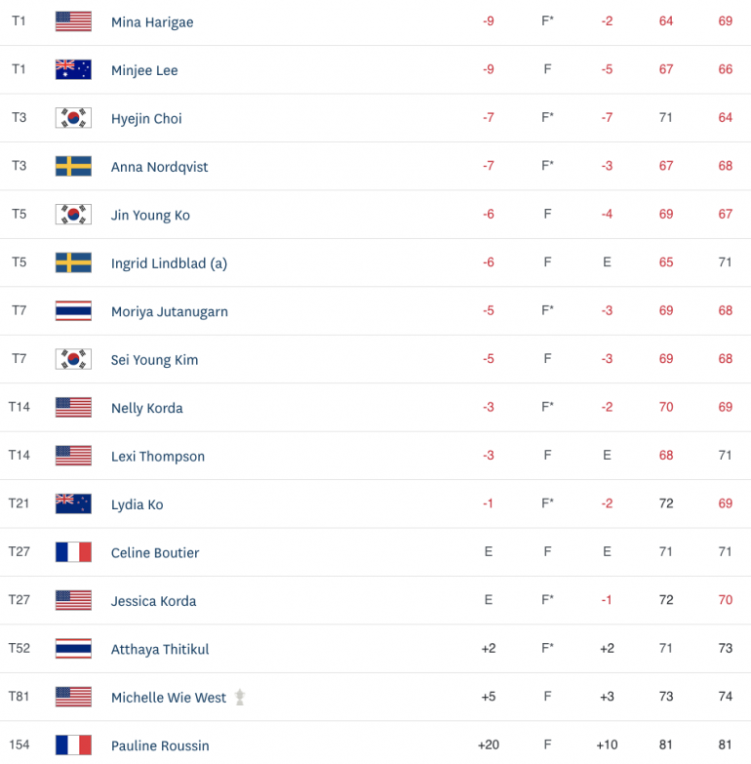Click the Thai flag beside Moriya Jutanugarn
751x764 pixels.
tap(73, 311)
